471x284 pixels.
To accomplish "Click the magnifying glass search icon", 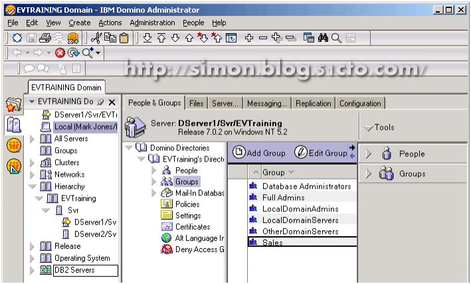I will click(336, 38).
